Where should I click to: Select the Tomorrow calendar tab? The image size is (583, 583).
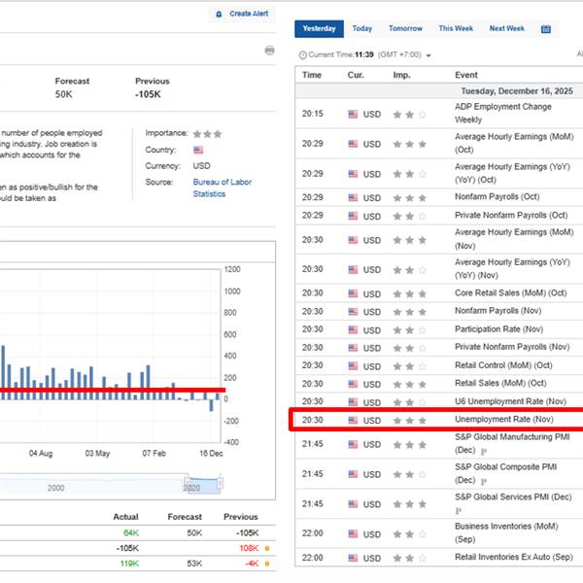pyautogui.click(x=405, y=29)
